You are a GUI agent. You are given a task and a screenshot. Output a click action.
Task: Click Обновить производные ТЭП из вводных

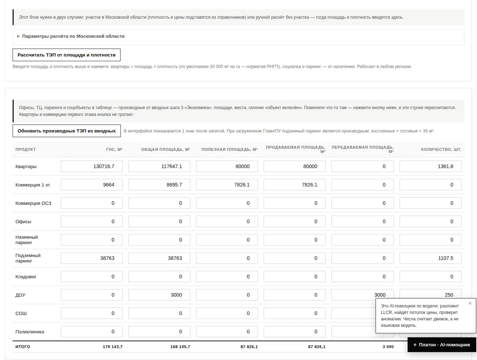click(67, 131)
